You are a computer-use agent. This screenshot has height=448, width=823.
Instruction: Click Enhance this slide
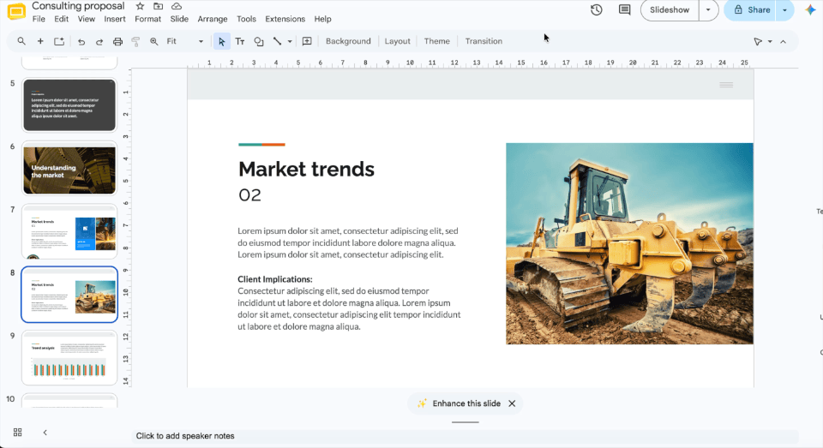pyautogui.click(x=460, y=403)
